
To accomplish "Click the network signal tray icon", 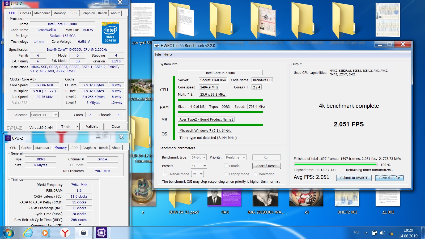I will click(x=391, y=233).
